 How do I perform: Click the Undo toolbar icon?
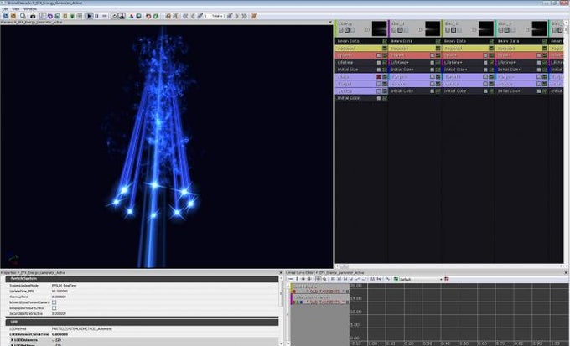coord(148,16)
